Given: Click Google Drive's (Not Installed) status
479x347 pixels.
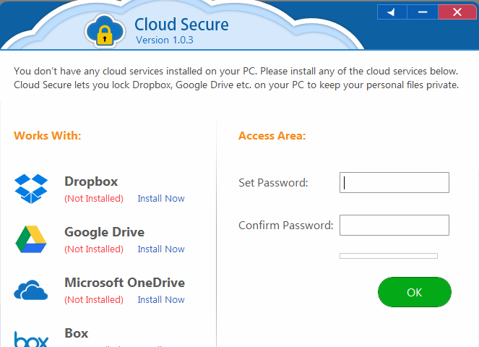Looking at the screenshot, I should click(94, 249).
